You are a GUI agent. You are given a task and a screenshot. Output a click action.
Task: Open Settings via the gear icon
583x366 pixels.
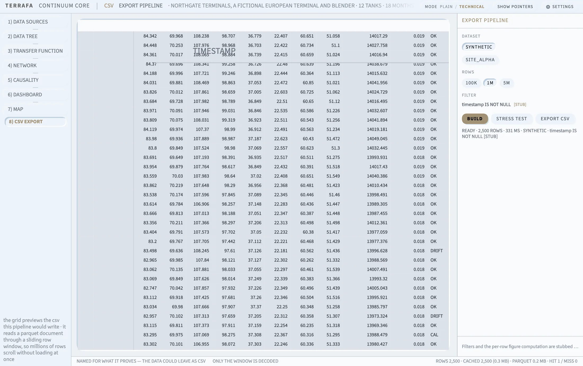click(x=548, y=7)
